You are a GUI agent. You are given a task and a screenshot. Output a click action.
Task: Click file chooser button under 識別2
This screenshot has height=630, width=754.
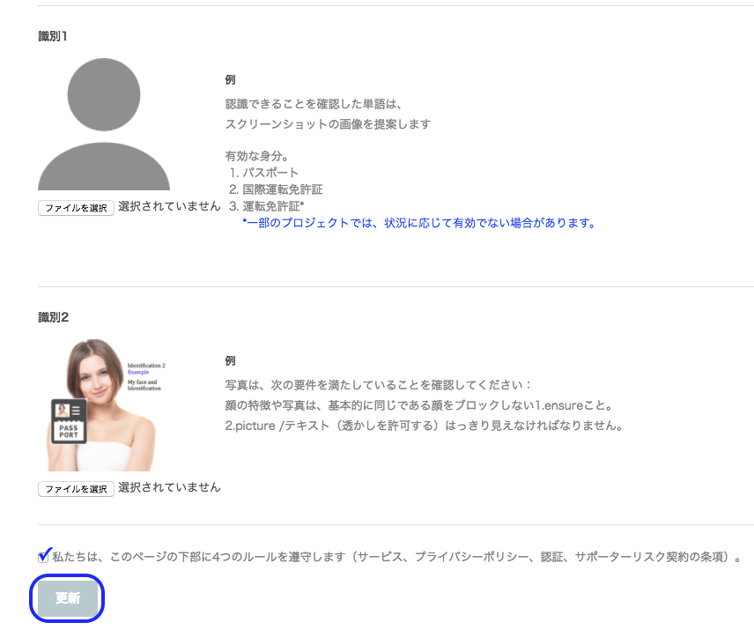[76, 489]
